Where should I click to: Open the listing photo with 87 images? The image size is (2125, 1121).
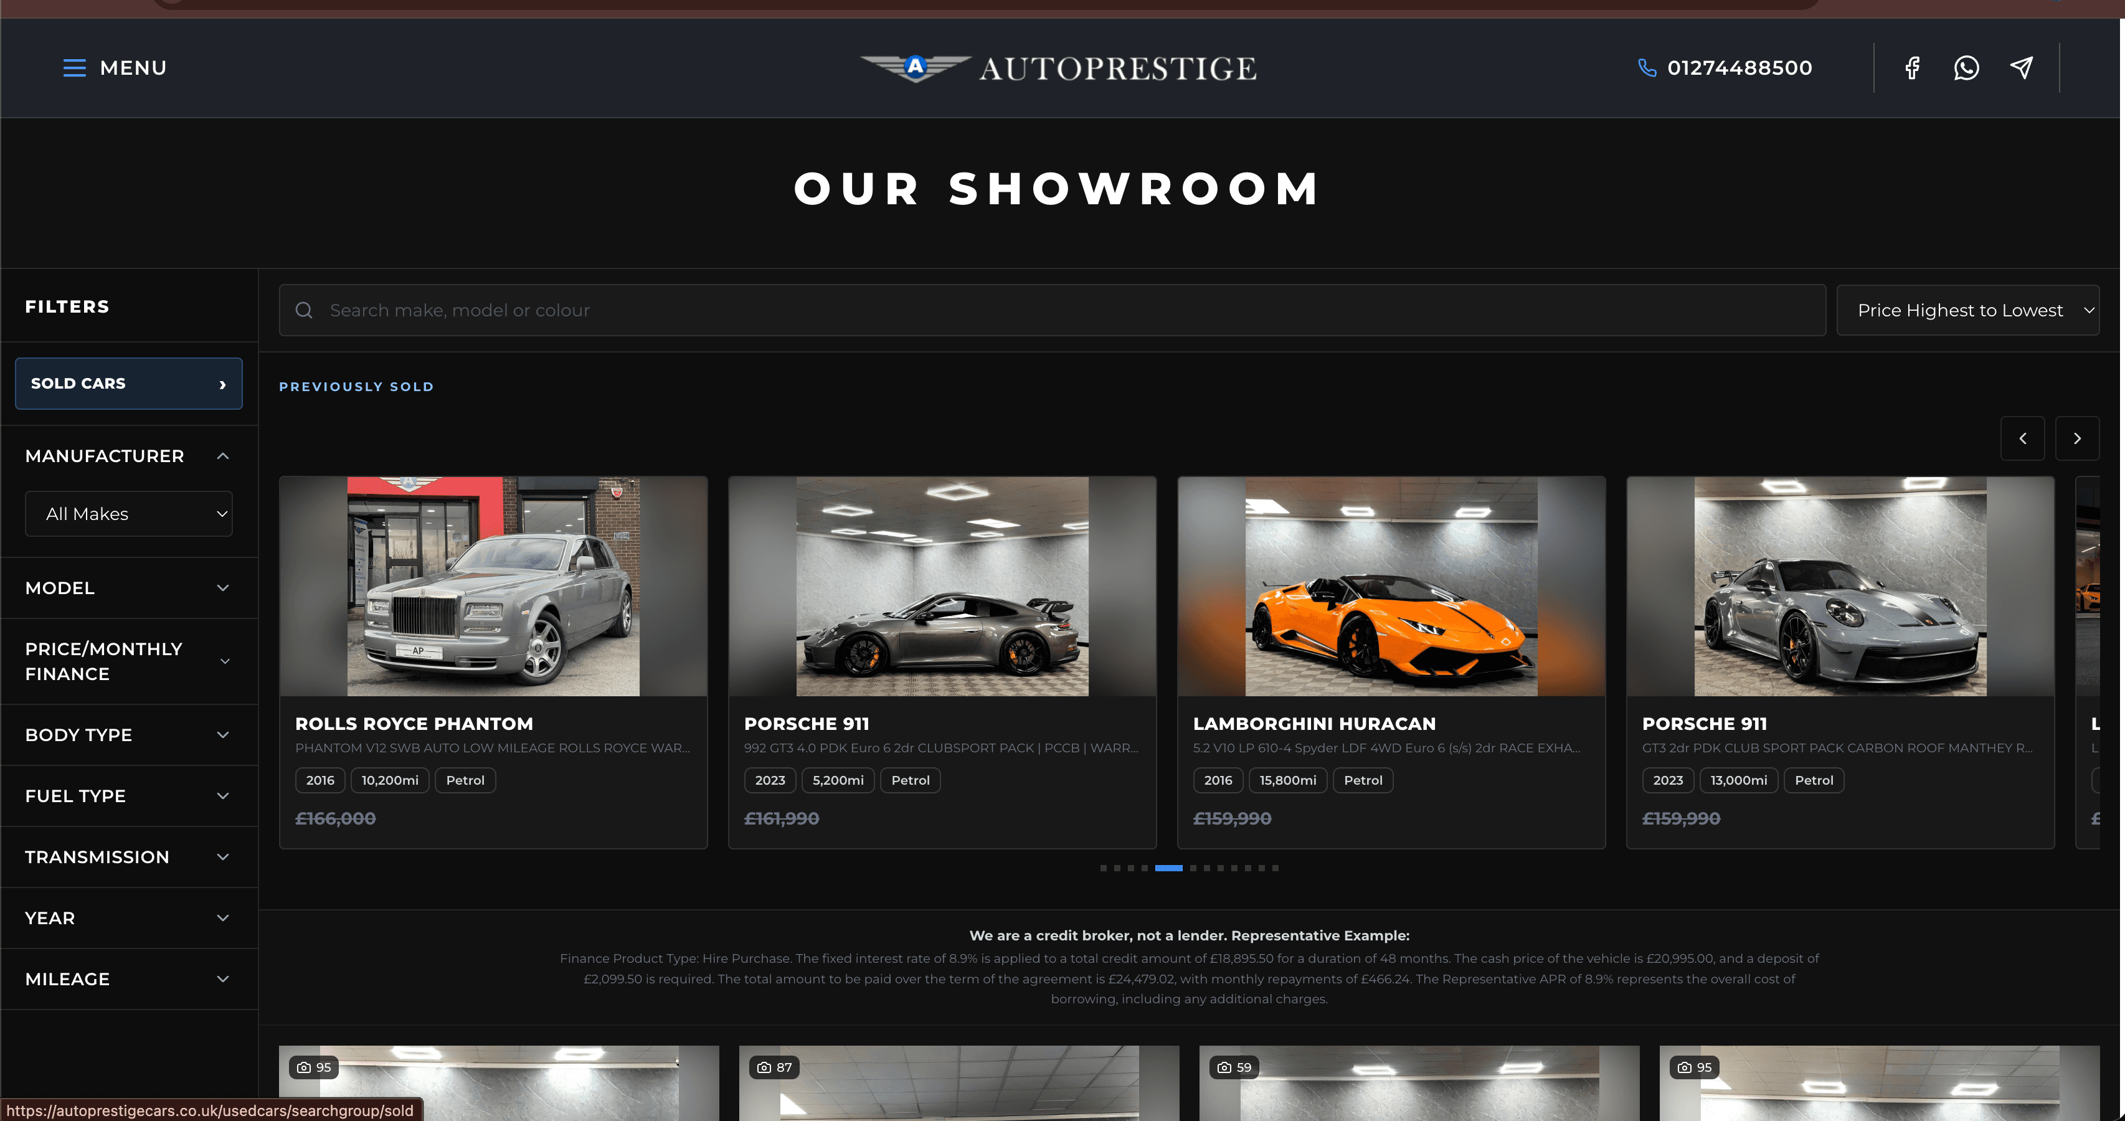point(958,1083)
